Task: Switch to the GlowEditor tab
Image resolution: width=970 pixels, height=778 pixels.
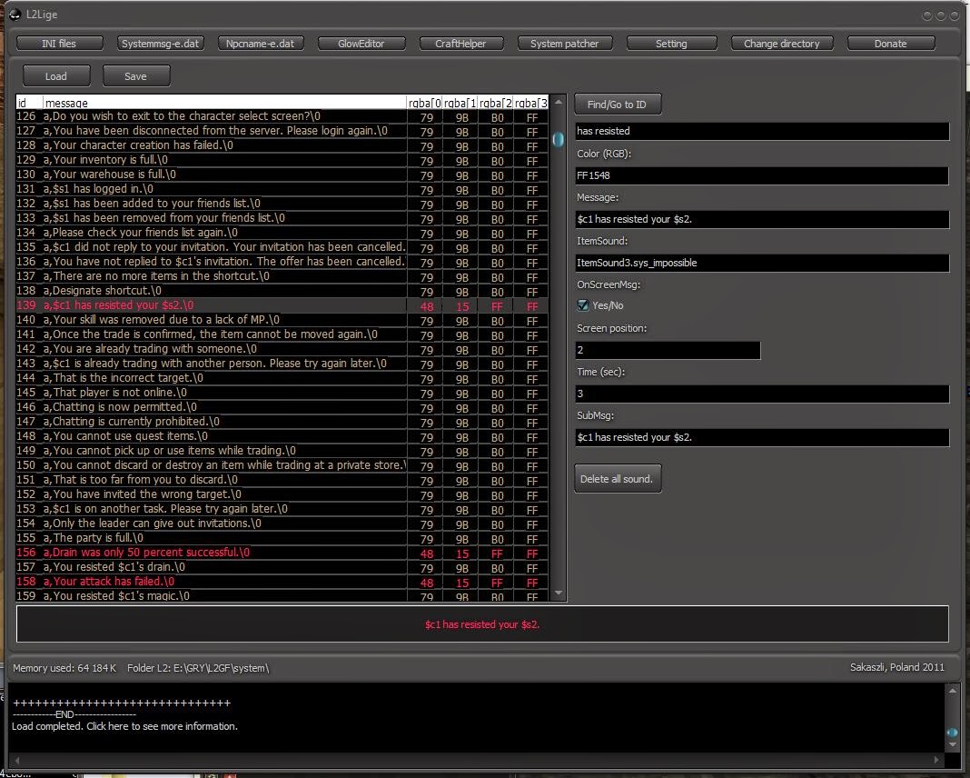Action: (361, 44)
